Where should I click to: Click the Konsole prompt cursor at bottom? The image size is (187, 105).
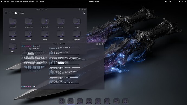coord(35,86)
